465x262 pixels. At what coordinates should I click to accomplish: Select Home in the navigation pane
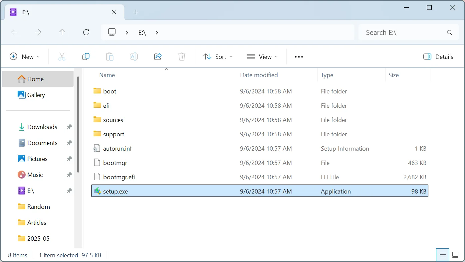pos(38,79)
